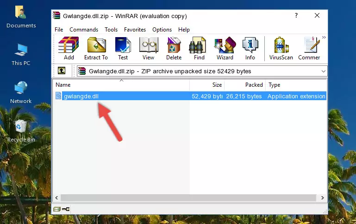Click the disk drive status bar icon
Screen dimensions: 356x224
pos(57,209)
